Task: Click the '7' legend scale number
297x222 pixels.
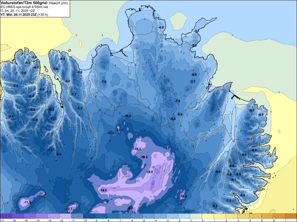Action: (286, 220)
